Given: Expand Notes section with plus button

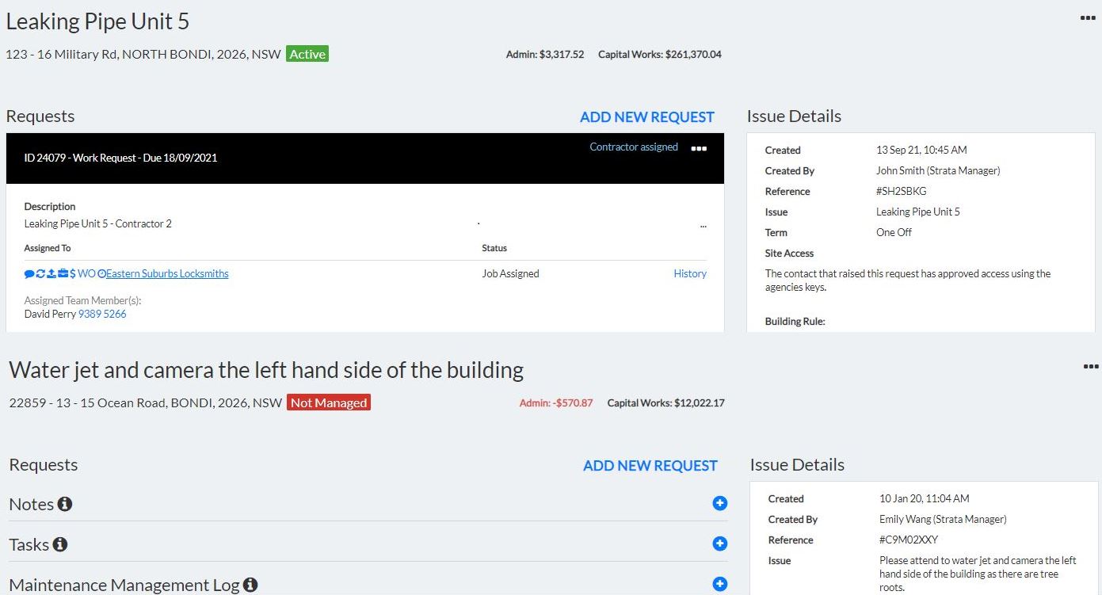Looking at the screenshot, I should click(720, 503).
